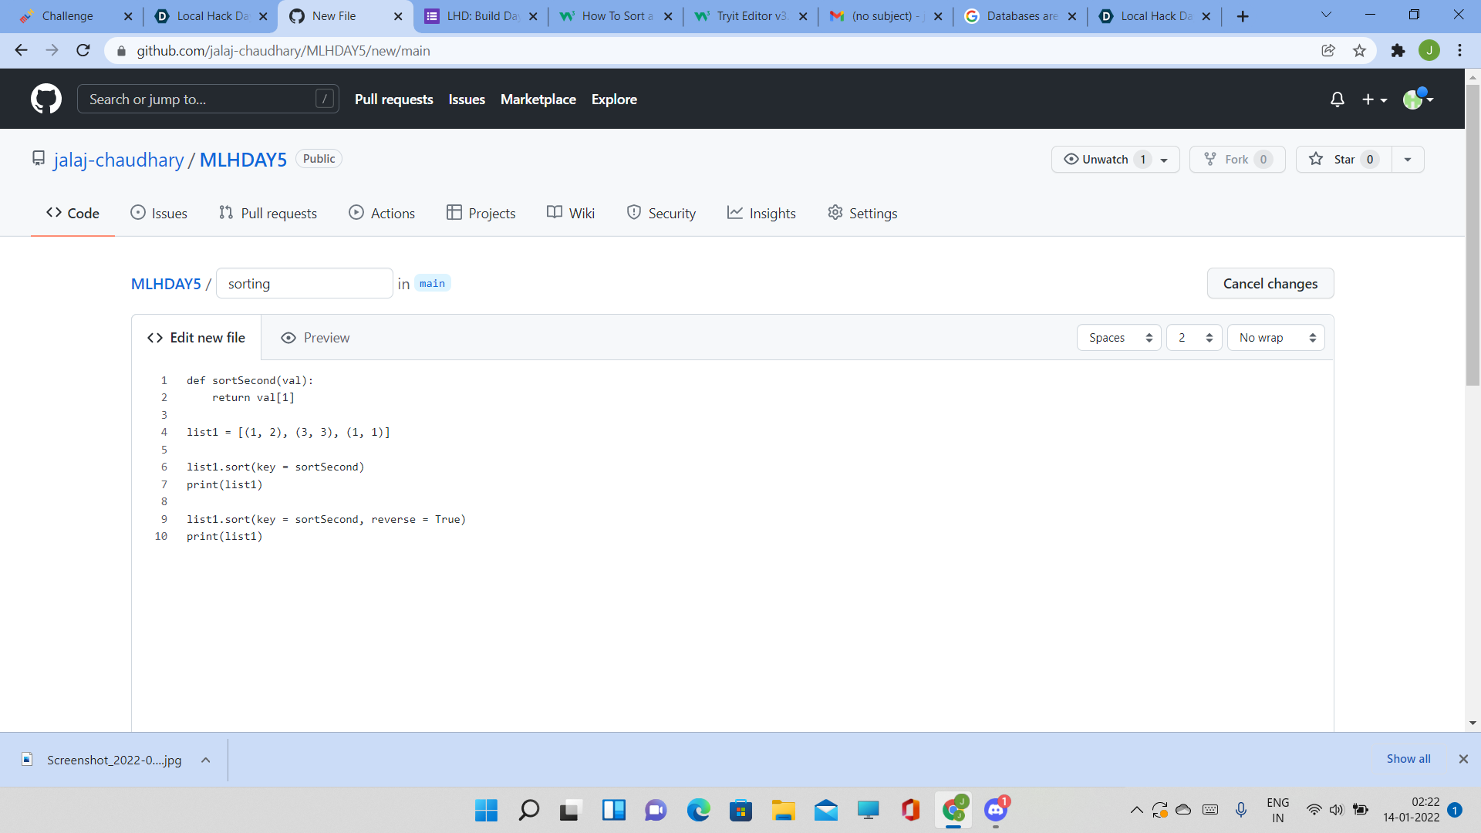The image size is (1481, 833).
Task: Open Microsoft Edge from the taskbar
Action: pos(698,810)
